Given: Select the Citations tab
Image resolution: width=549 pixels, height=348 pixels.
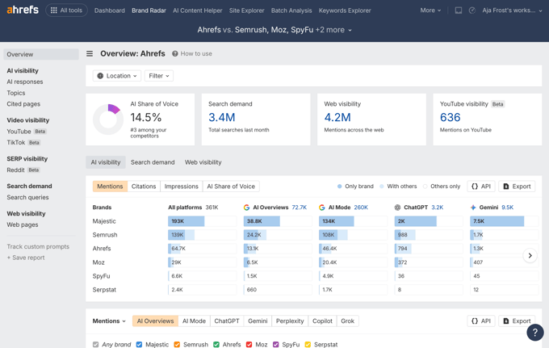Looking at the screenshot, I should 144,187.
